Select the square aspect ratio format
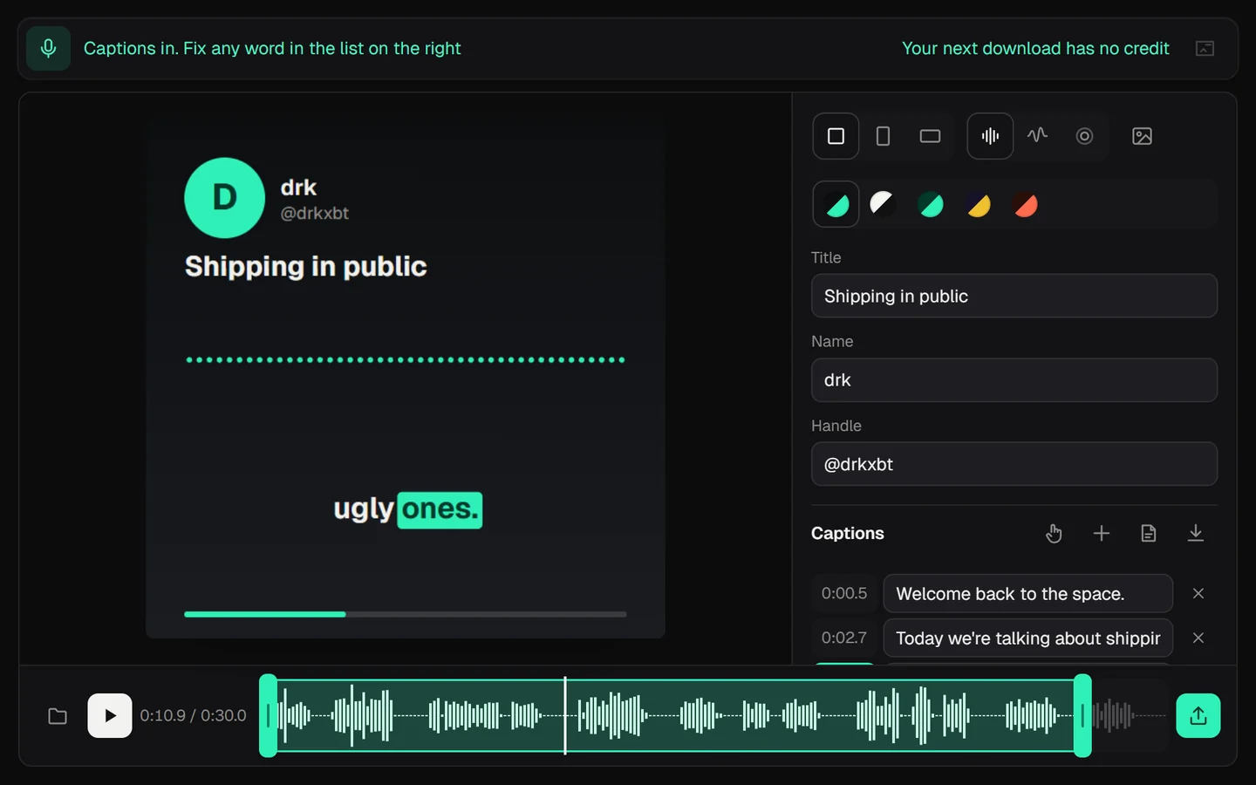Screen dimensions: 1256x785 click(x=836, y=136)
